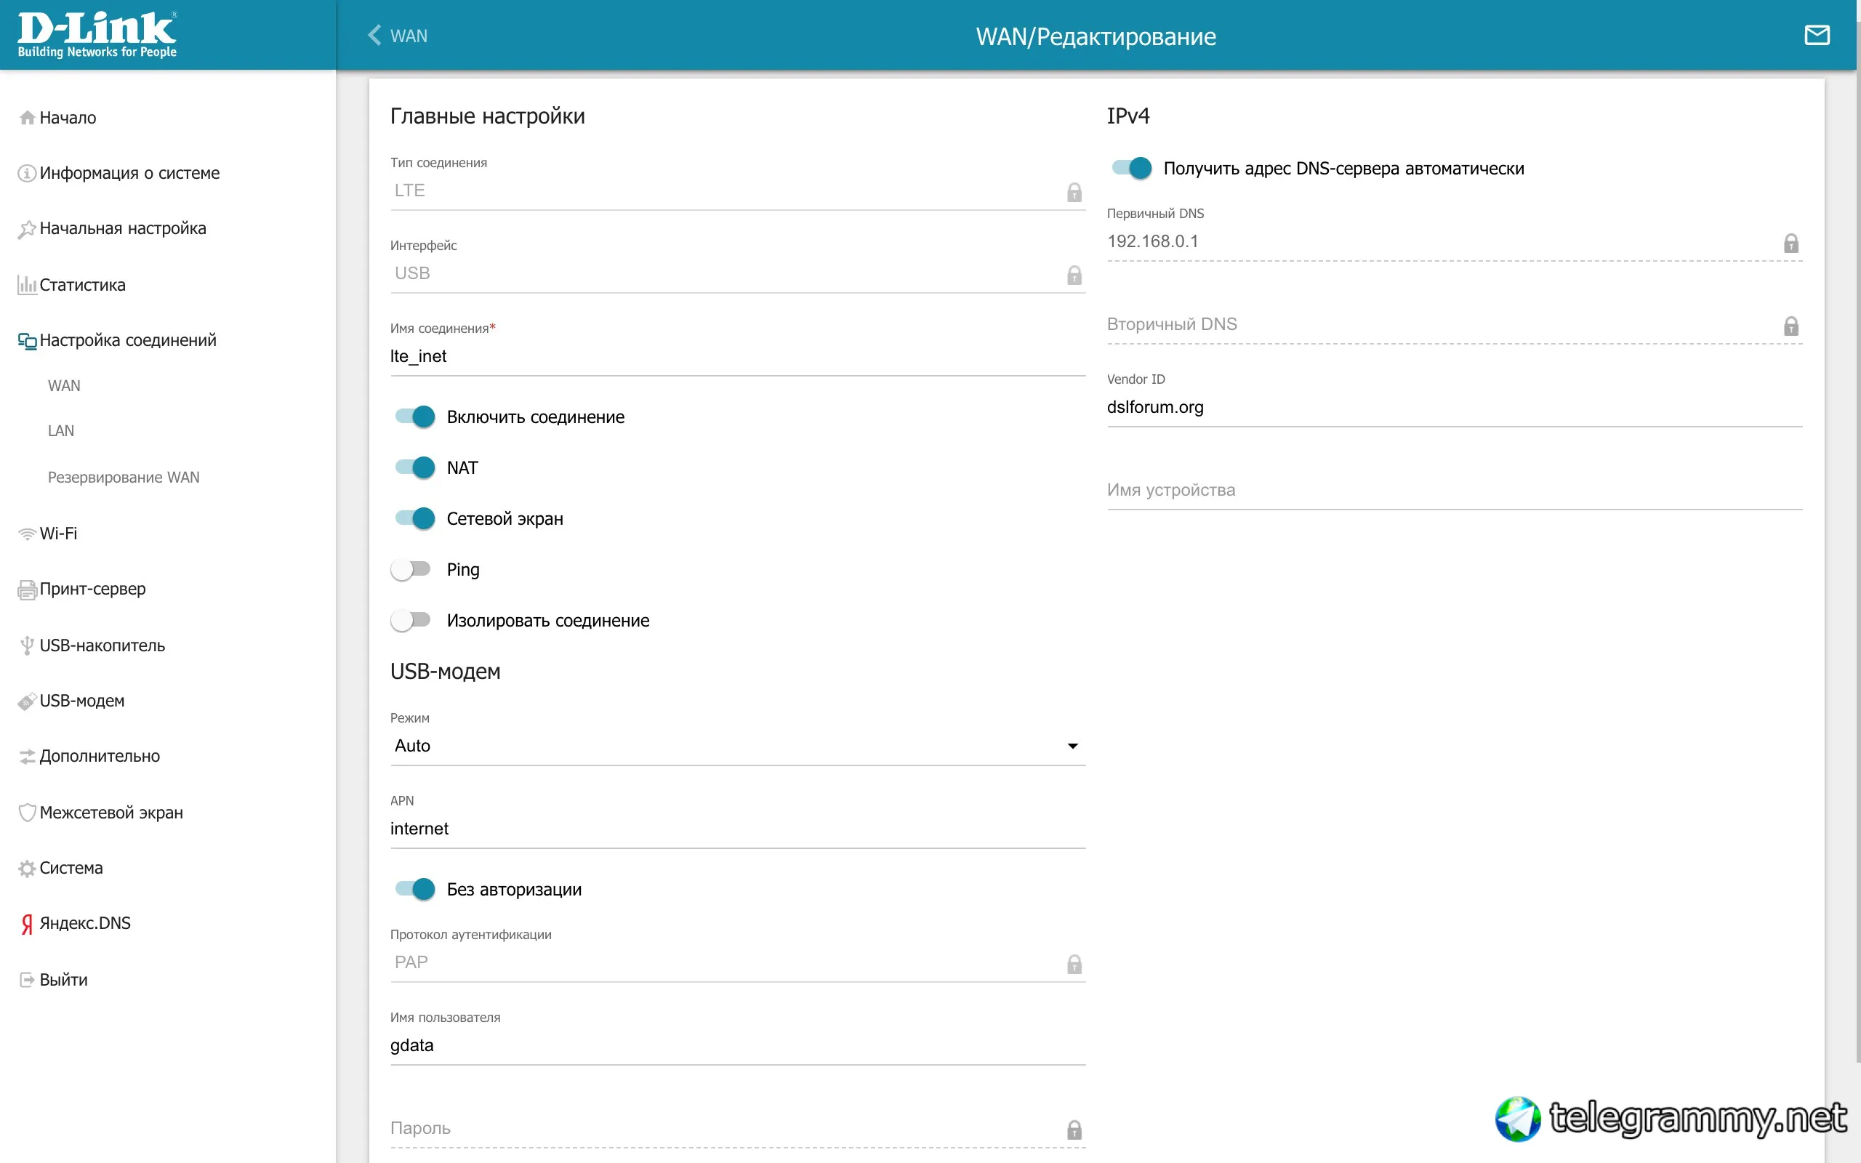The image size is (1861, 1163).
Task: Click the USB-модем section heading in form
Action: (445, 672)
